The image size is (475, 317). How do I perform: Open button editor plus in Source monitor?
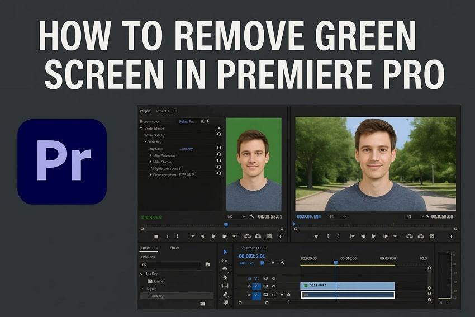coord(281,236)
